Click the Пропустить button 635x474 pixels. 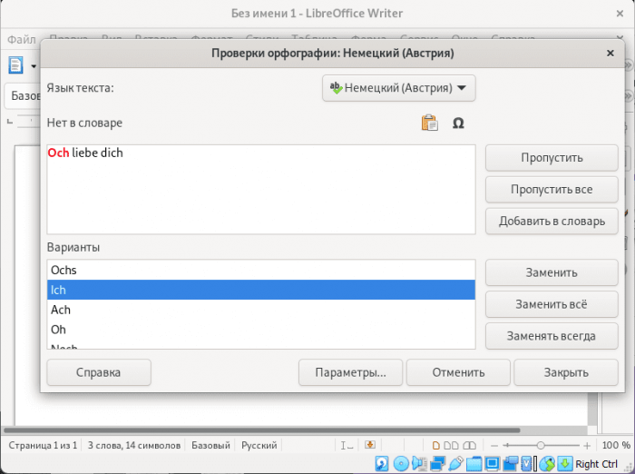coord(552,158)
